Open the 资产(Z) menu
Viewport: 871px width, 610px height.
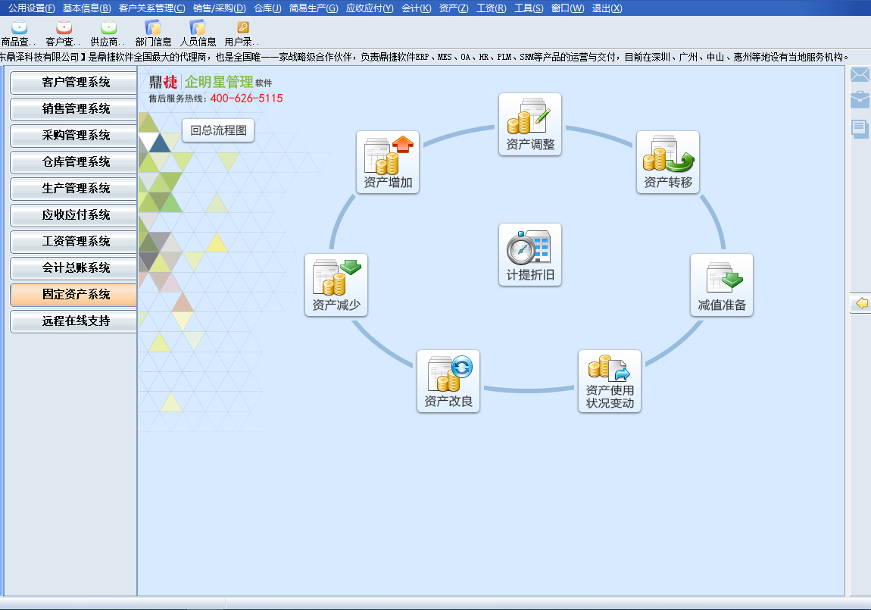[x=453, y=8]
